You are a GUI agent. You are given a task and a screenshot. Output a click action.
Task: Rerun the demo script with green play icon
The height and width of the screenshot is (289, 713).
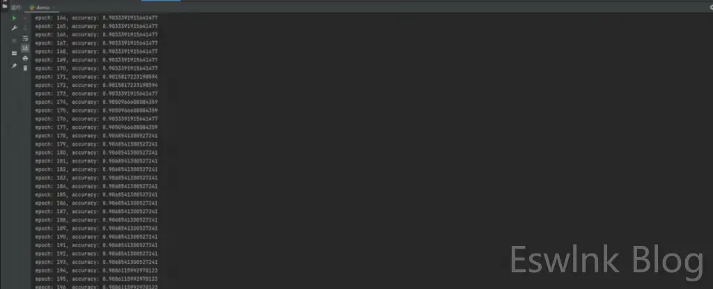coord(14,18)
